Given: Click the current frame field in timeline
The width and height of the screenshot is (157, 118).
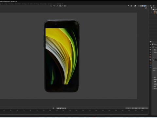Looking at the screenshot, I should (x=129, y=108).
